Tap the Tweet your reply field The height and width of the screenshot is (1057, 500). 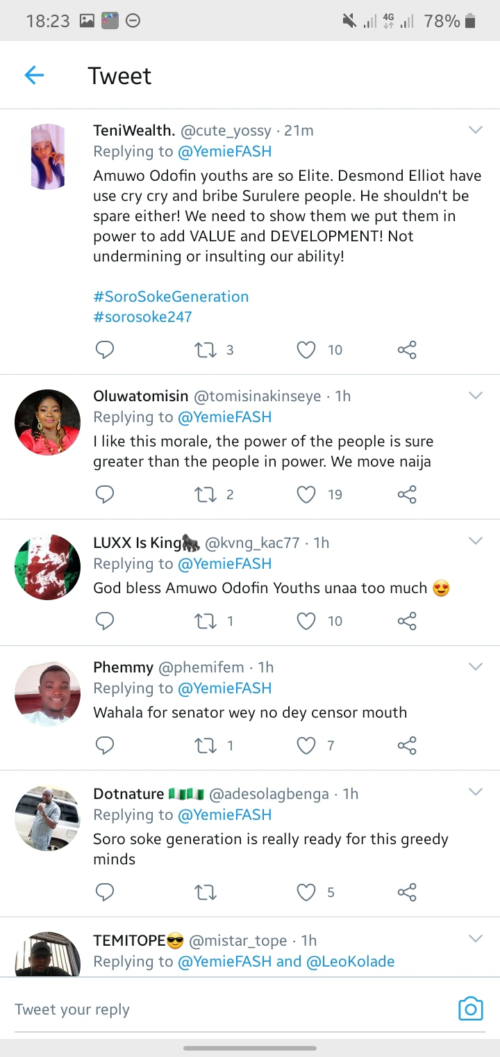coord(222,1009)
